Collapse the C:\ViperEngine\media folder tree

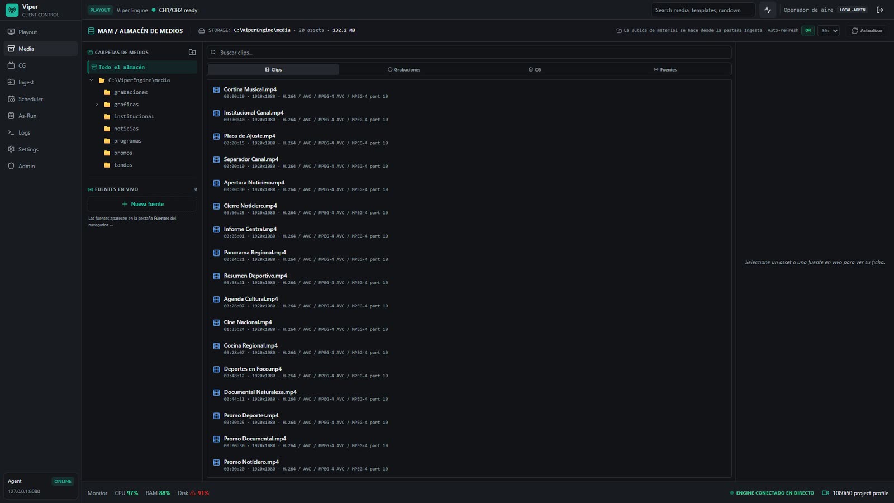[92, 80]
